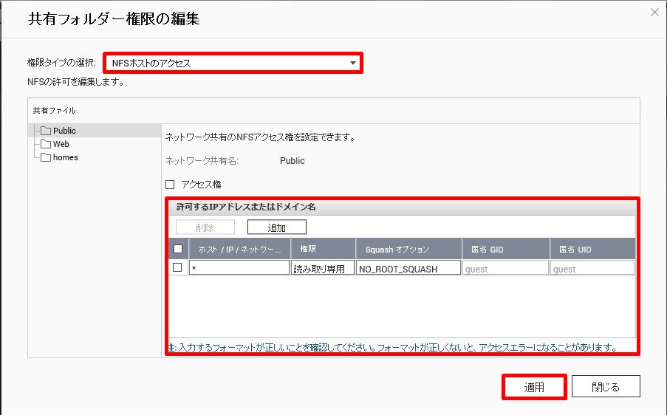This screenshot has height=415, width=667.
Task: Close the dialog with the X icon
Action: (x=654, y=12)
